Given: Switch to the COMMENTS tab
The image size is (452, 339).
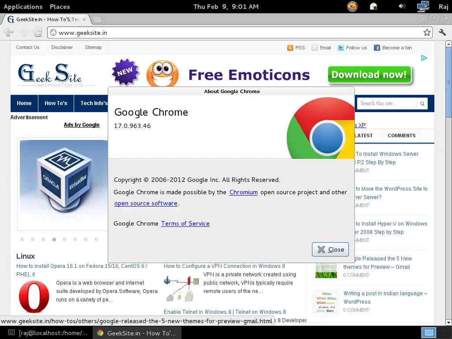Looking at the screenshot, I should pyautogui.click(x=401, y=136).
